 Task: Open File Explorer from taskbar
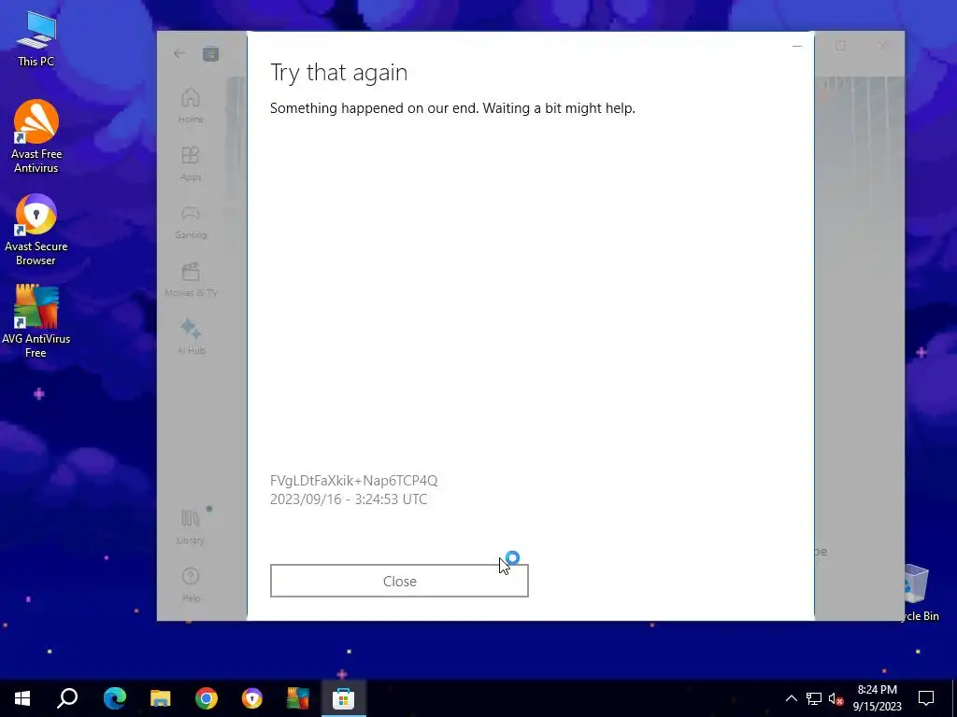161,698
